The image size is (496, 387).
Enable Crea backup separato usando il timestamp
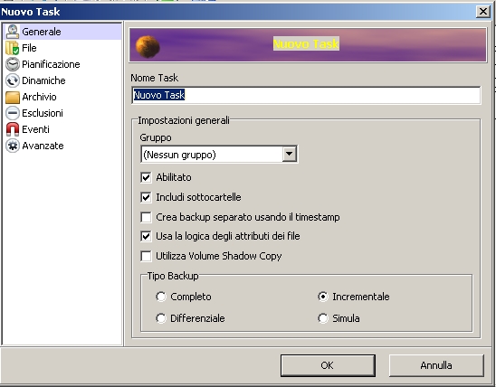[x=146, y=217]
